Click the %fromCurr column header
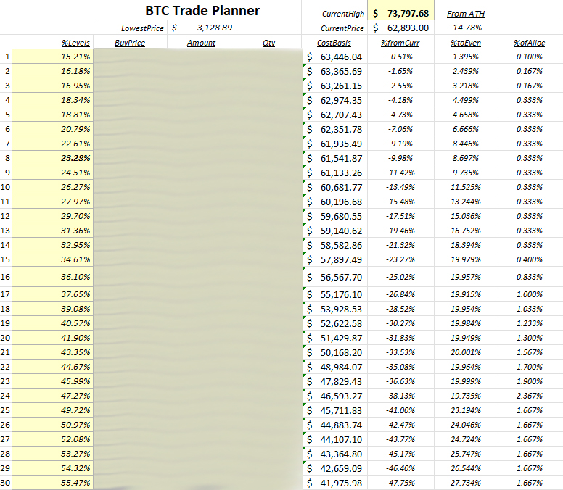 400,43
